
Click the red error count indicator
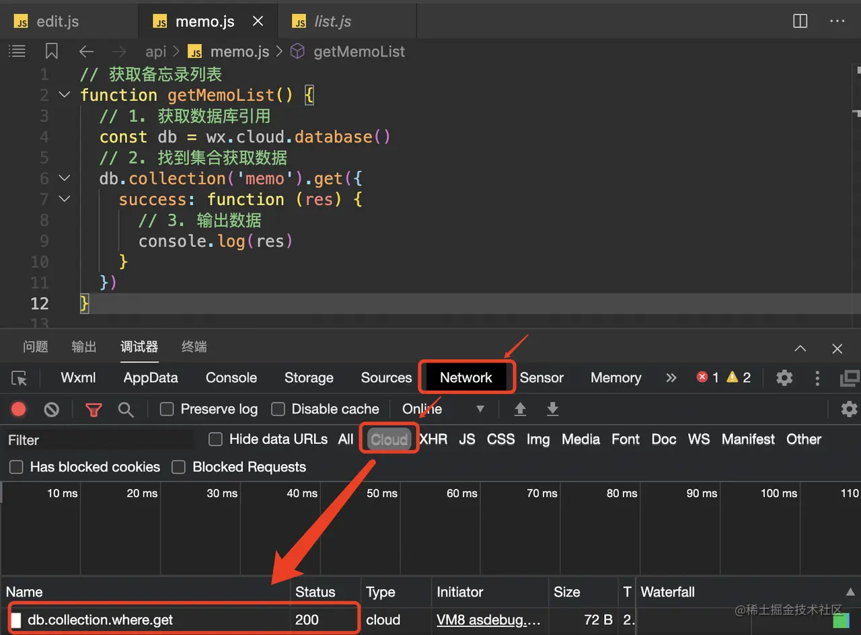tap(708, 377)
